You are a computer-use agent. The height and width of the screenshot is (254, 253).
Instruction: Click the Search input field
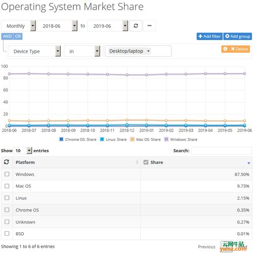[x=222, y=151]
